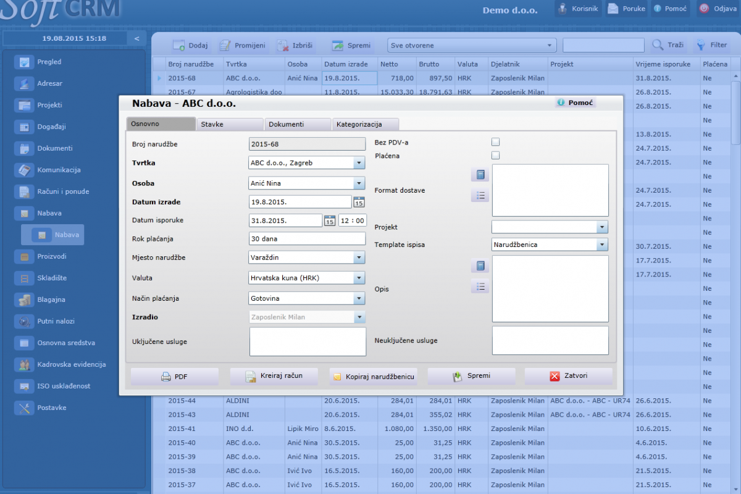Click Filter in the toolbar
The image size is (741, 494).
click(711, 45)
